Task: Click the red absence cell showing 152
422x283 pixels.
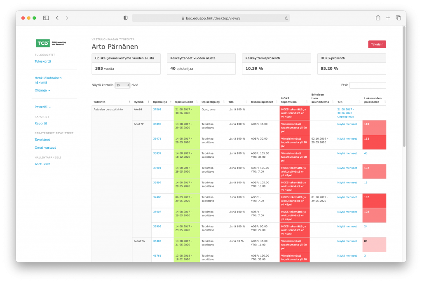Action: click(374, 142)
